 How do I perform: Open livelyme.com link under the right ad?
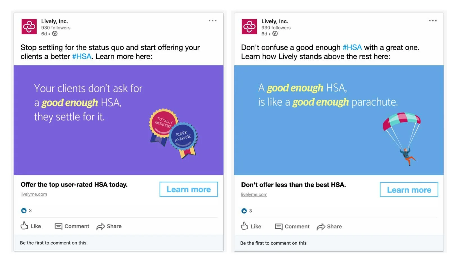(254, 194)
